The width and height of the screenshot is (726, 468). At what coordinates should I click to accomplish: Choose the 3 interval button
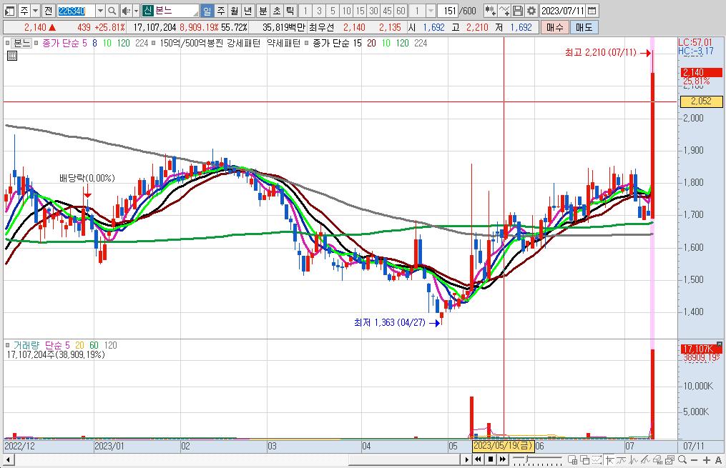319,10
